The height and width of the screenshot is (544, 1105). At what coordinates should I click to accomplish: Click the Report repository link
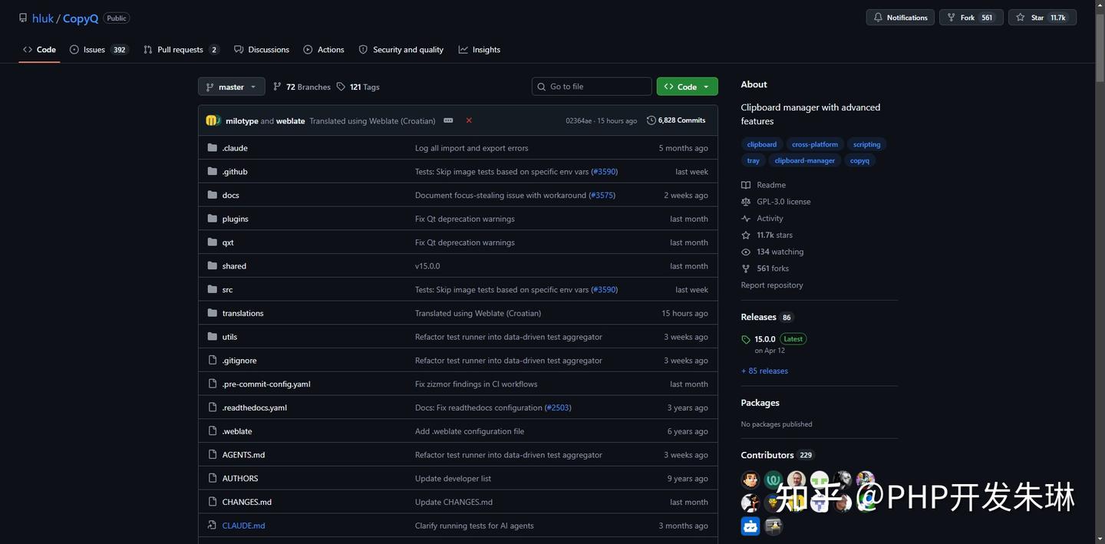pyautogui.click(x=772, y=285)
